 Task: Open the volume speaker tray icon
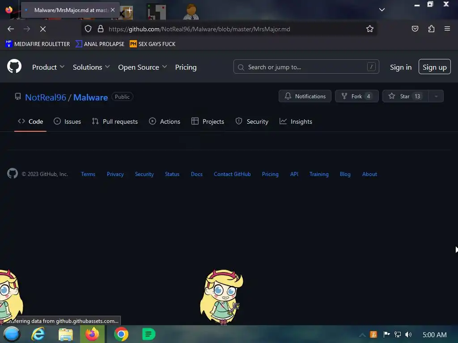(x=408, y=334)
